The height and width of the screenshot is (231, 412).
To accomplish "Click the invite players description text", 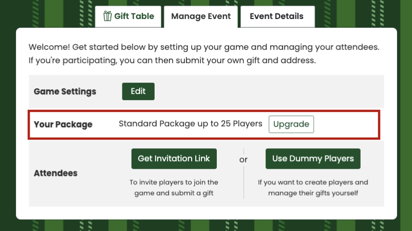I will [x=174, y=188].
